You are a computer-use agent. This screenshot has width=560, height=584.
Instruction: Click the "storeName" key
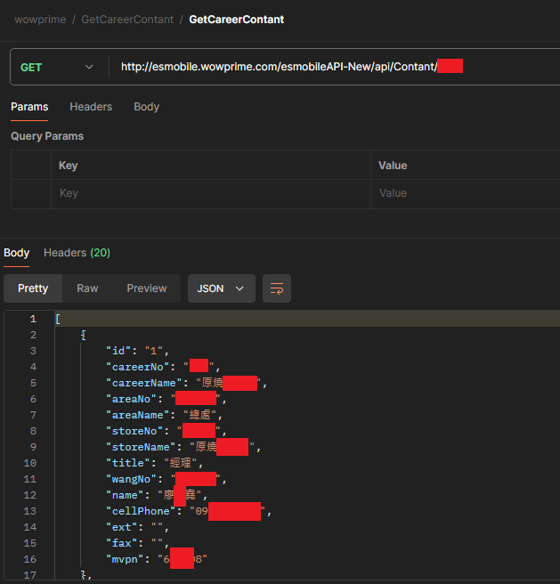[x=141, y=447]
